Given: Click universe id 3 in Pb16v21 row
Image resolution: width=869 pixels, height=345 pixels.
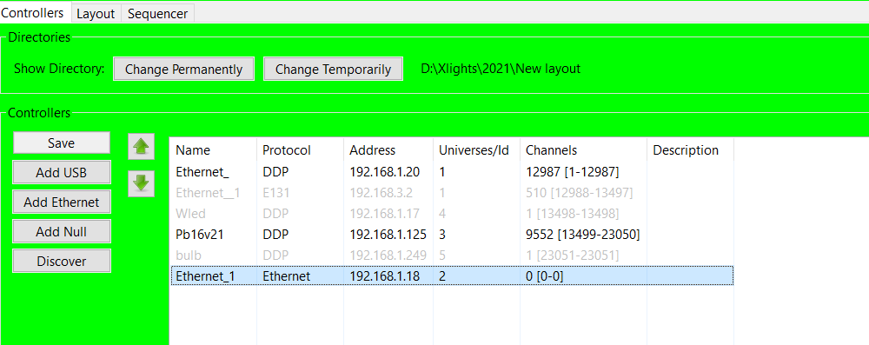Looking at the screenshot, I should coord(442,235).
